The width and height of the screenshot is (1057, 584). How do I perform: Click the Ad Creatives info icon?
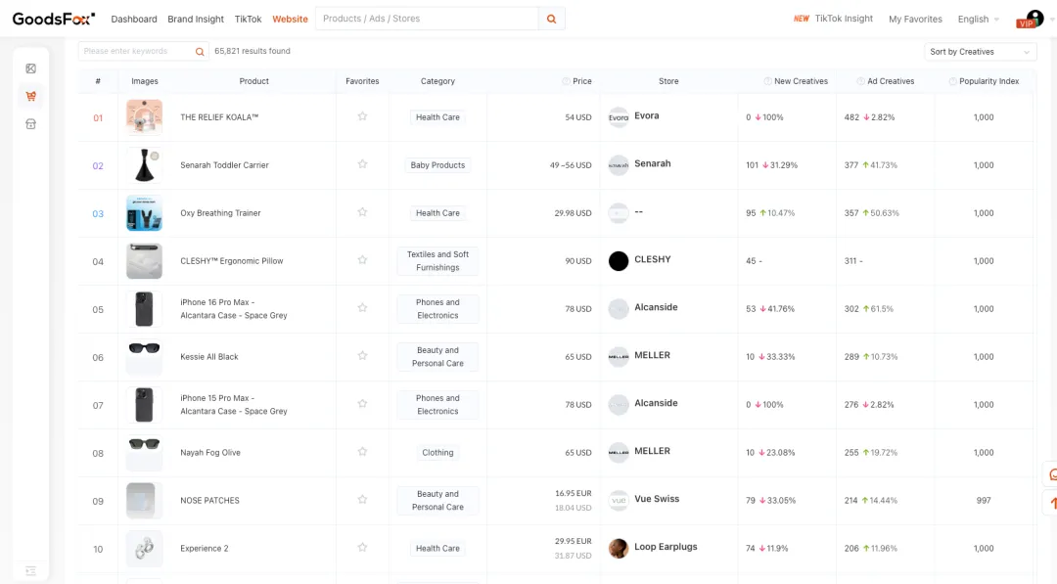pyautogui.click(x=860, y=81)
